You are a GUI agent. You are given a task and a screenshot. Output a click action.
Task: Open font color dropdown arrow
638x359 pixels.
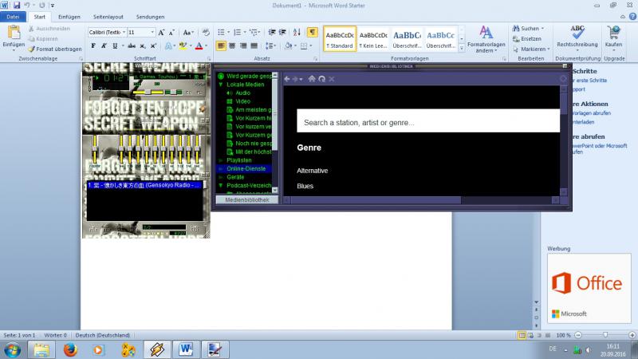coord(207,46)
